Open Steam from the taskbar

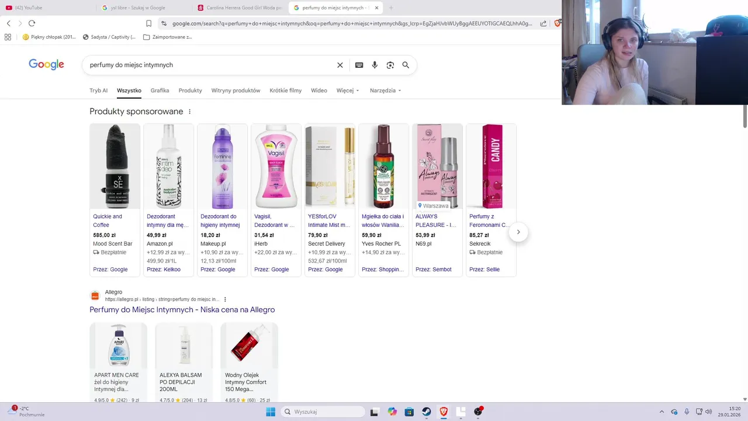(427, 412)
